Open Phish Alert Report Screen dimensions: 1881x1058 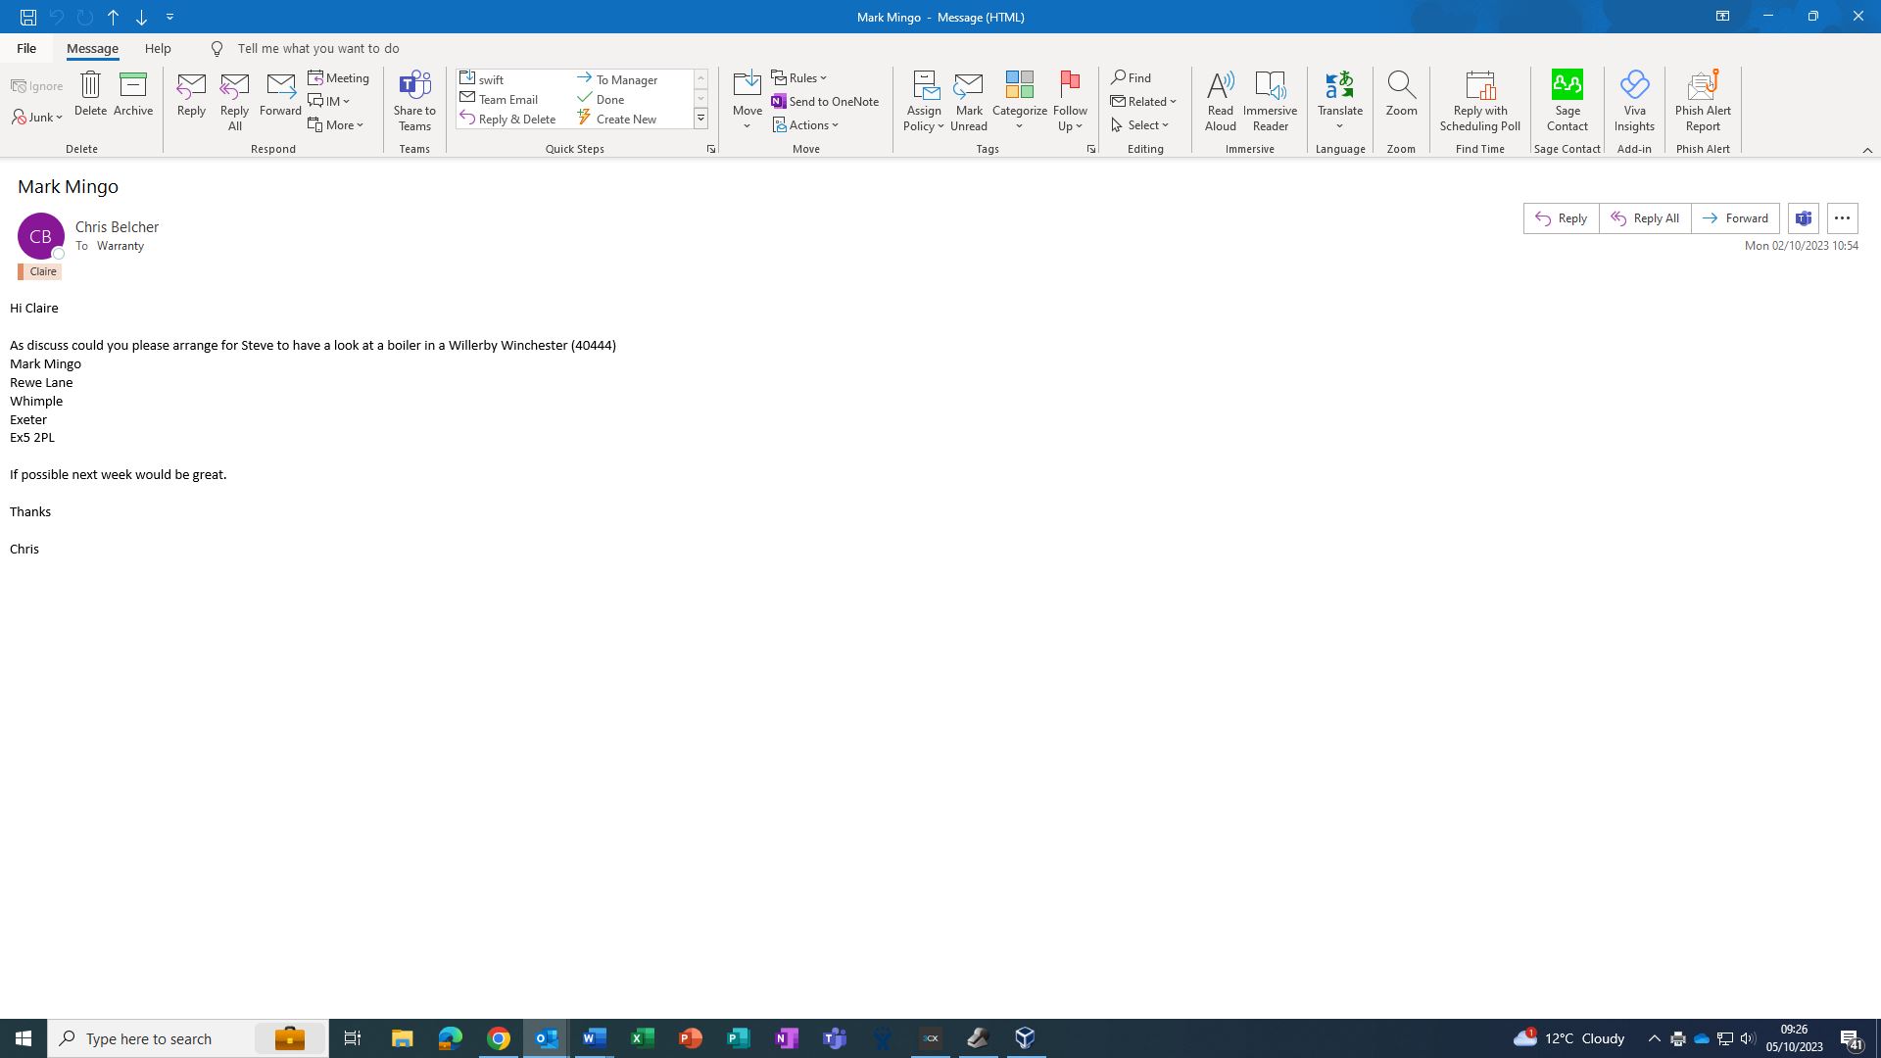(1703, 86)
